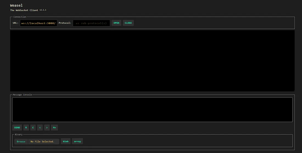The image size is (302, 153).
Task: Click the CLOSE connection button
Action: tap(128, 23)
